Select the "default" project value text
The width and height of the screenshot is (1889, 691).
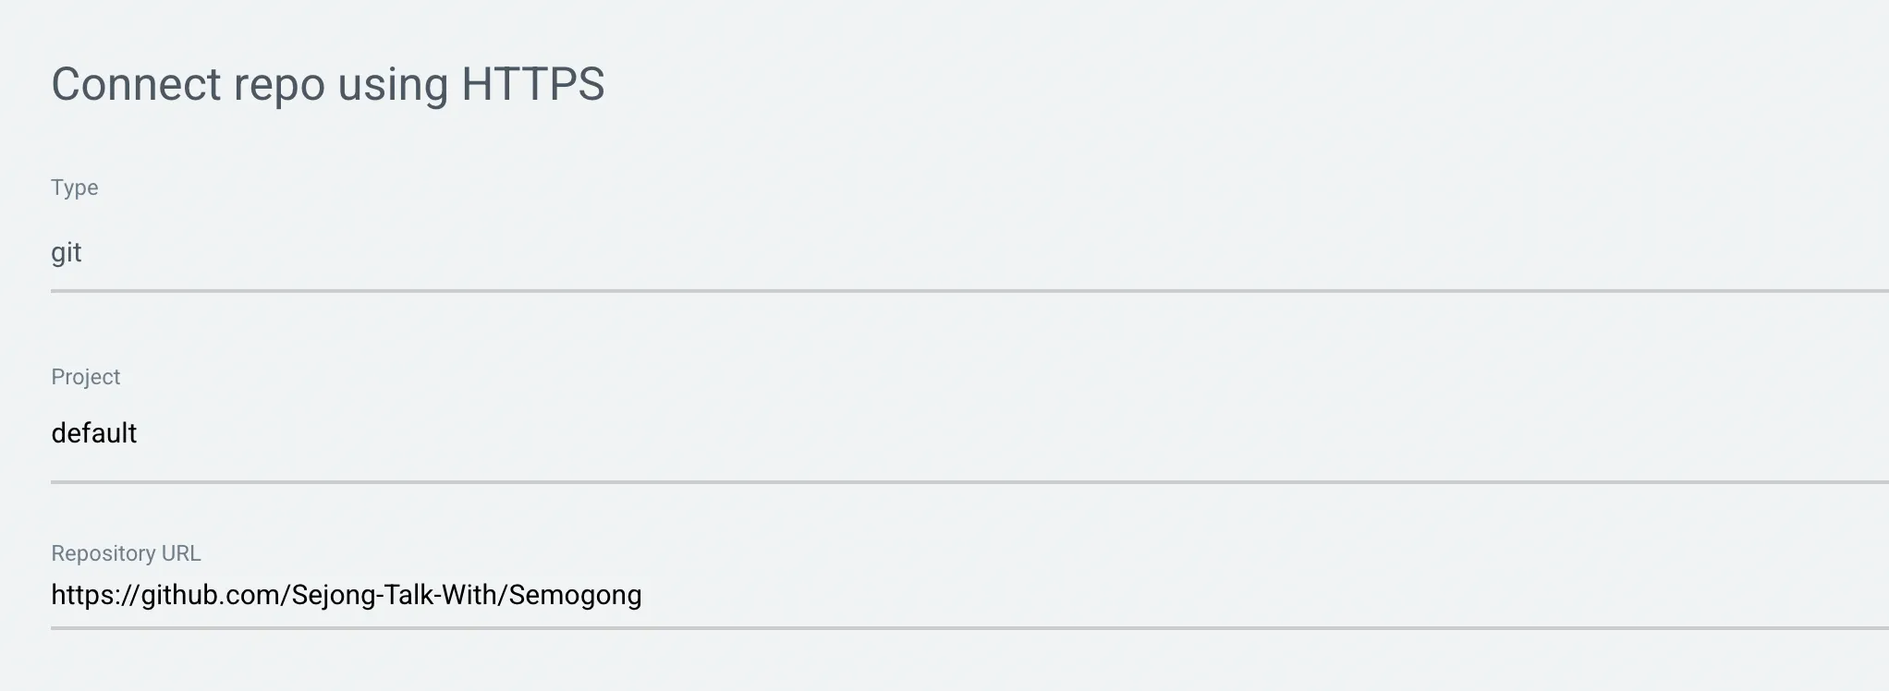tap(94, 433)
